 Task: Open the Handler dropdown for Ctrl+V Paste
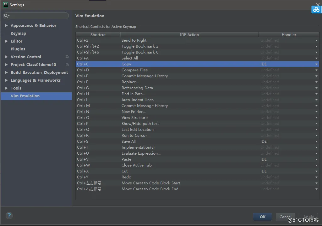point(316,159)
